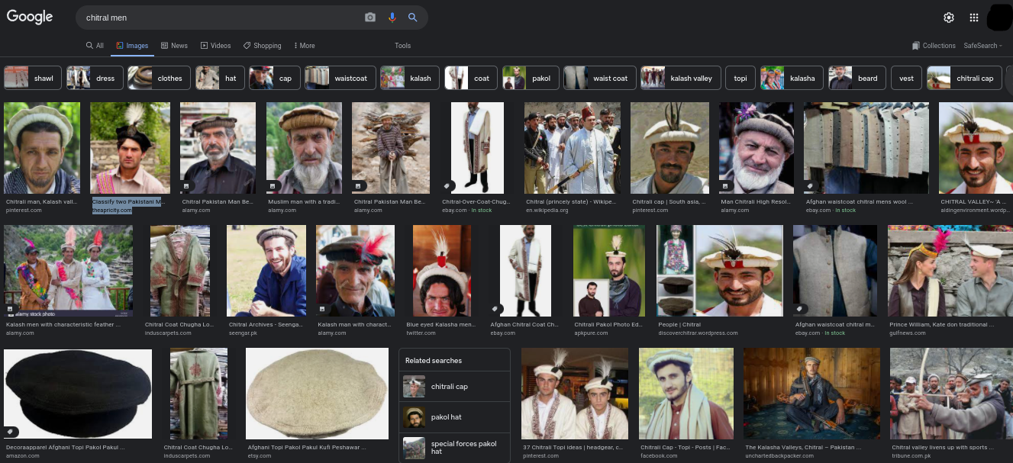The width and height of the screenshot is (1013, 463).
Task: Open the Videos tab
Action: pos(215,46)
